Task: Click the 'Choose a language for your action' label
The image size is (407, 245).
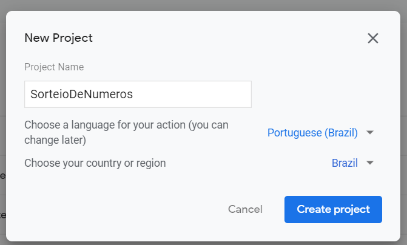Action: [126, 132]
